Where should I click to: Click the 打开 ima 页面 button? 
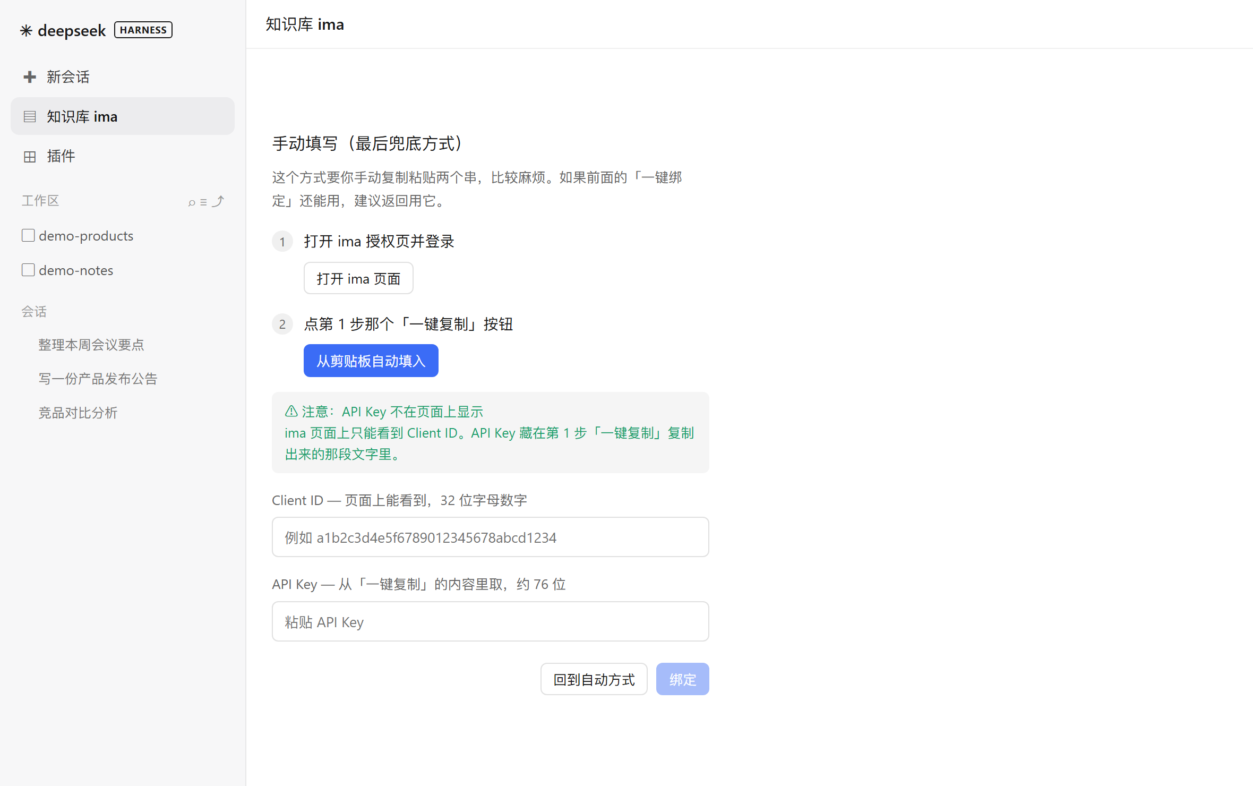[358, 278]
